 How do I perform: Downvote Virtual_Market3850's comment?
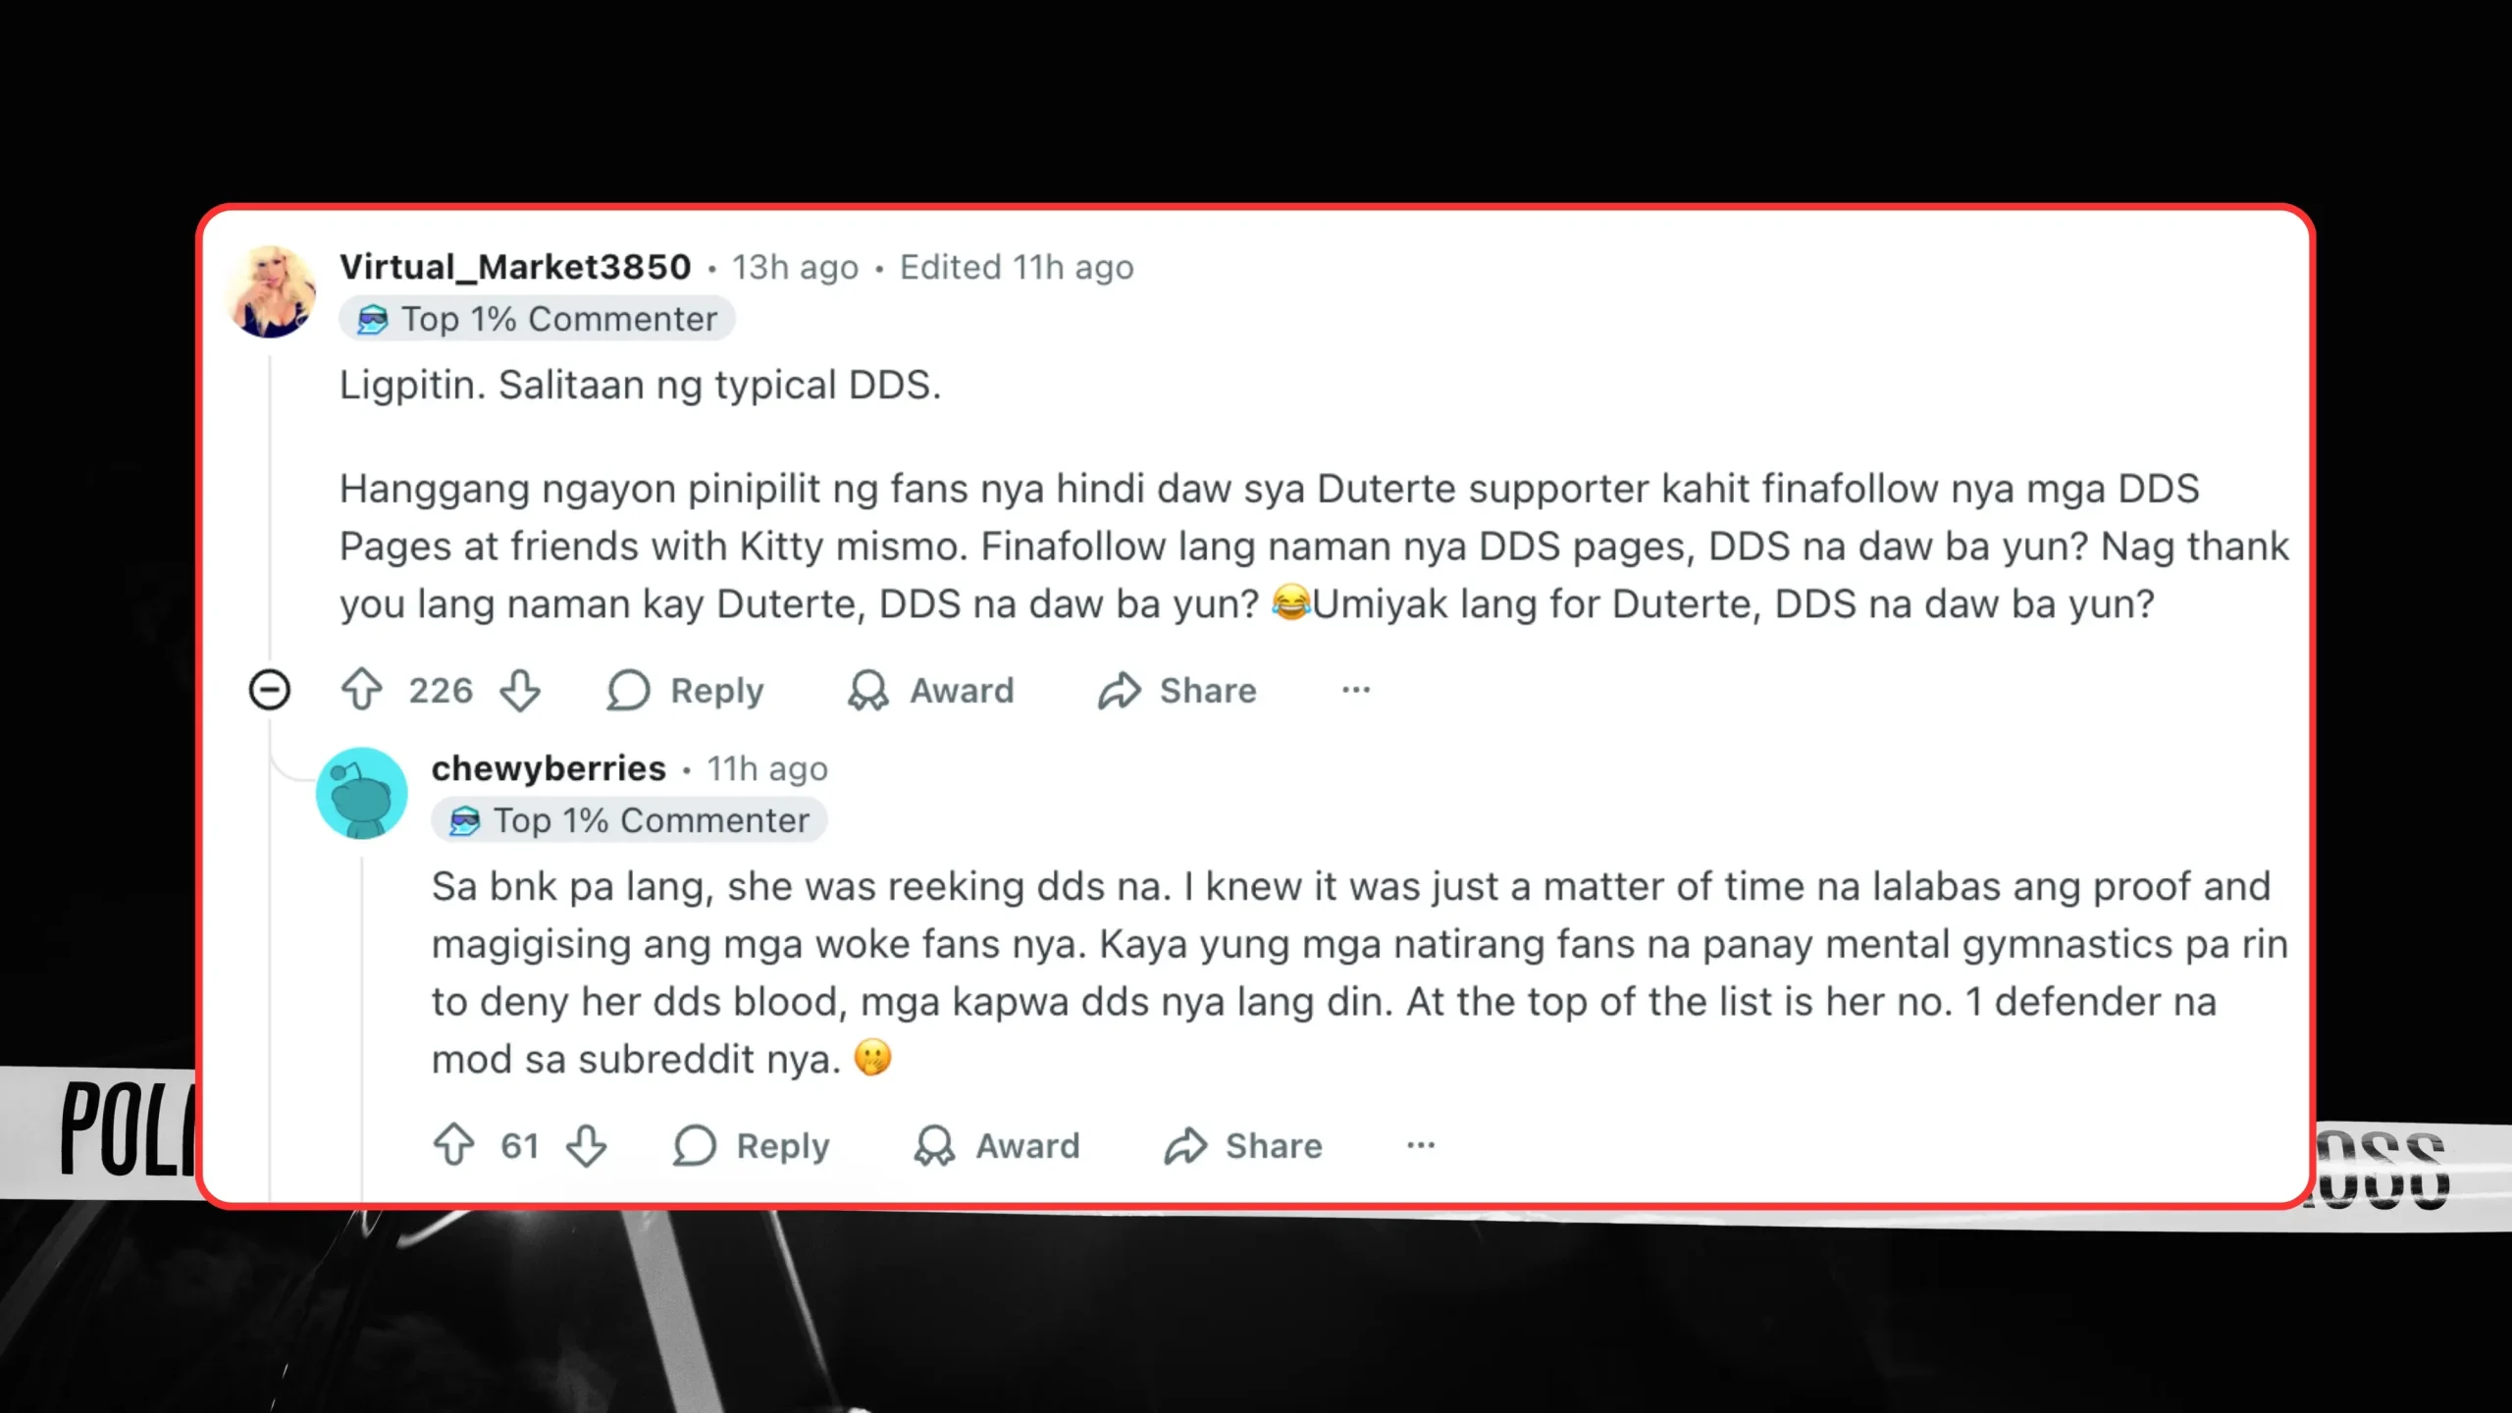click(x=520, y=690)
